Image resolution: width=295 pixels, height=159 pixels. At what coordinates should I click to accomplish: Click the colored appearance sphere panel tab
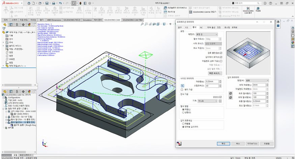coord(29,24)
